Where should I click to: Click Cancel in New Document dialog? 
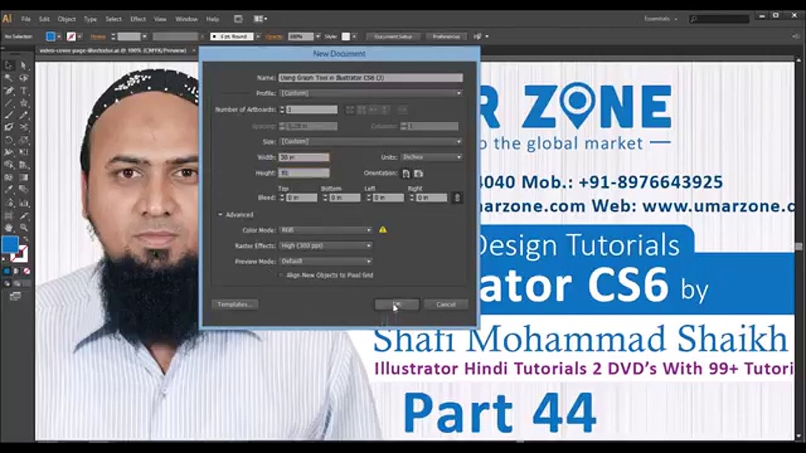click(446, 305)
